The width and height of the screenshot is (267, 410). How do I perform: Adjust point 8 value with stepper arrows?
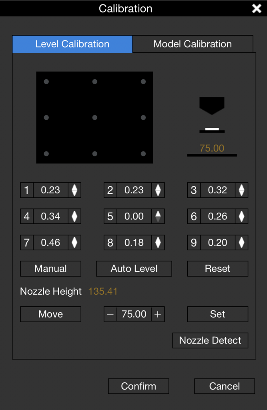[x=158, y=243]
